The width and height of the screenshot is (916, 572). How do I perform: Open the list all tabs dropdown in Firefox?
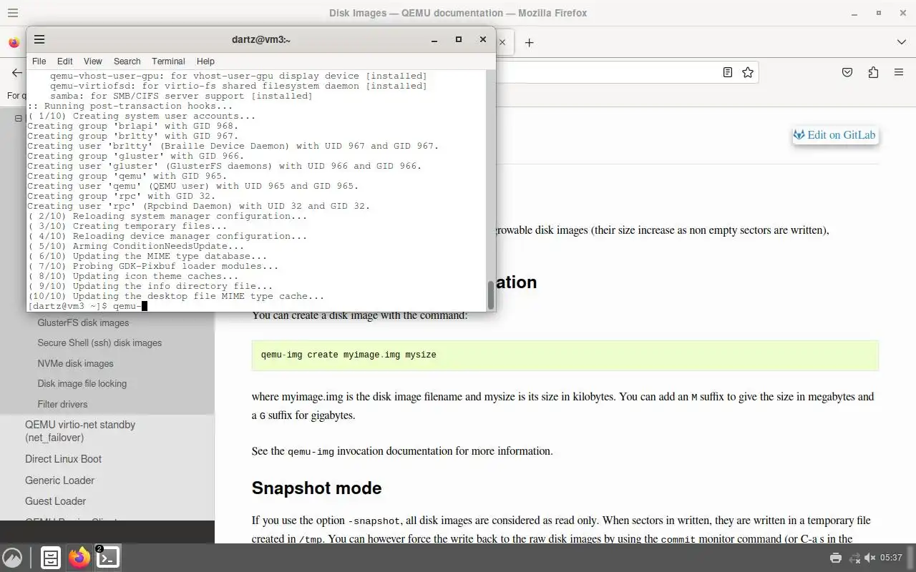pos(901,42)
